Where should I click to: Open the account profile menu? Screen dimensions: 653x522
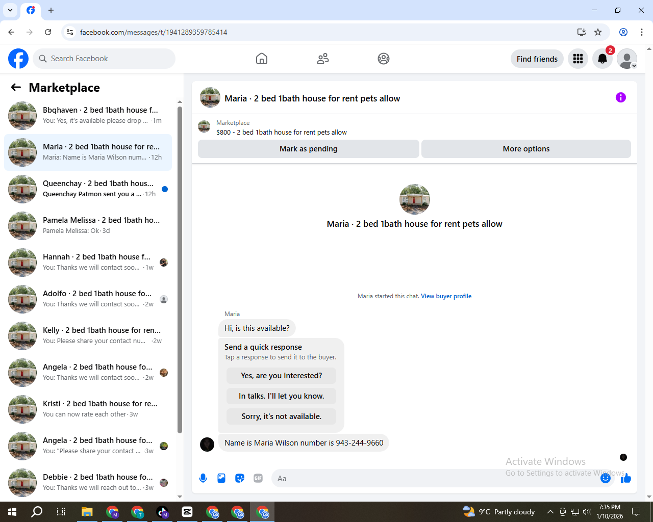[x=627, y=59]
